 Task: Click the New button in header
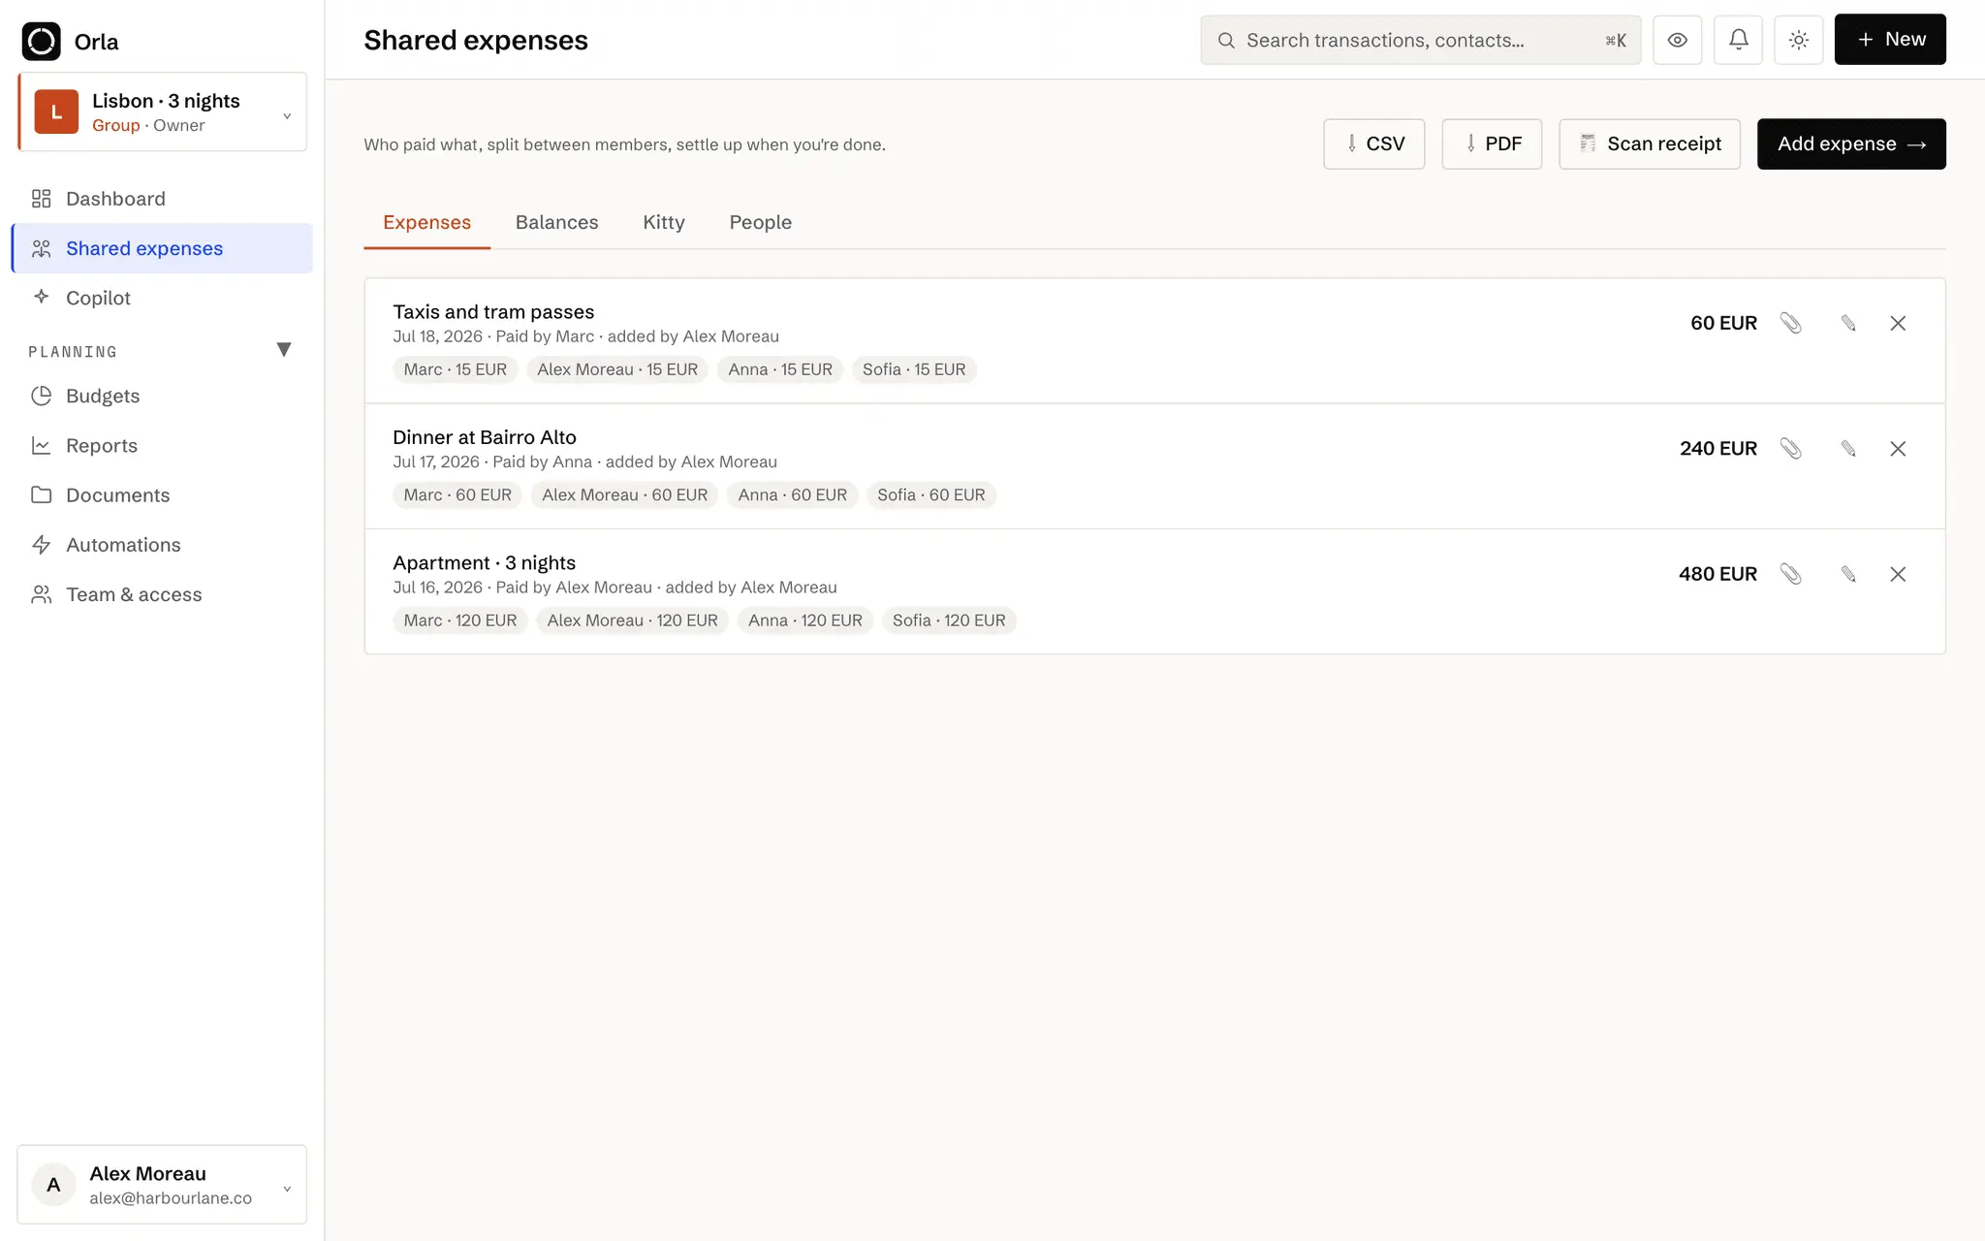1890,40
